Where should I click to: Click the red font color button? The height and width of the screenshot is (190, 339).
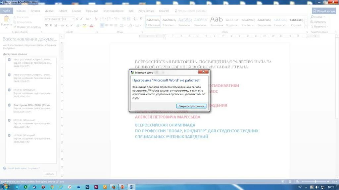(91, 25)
